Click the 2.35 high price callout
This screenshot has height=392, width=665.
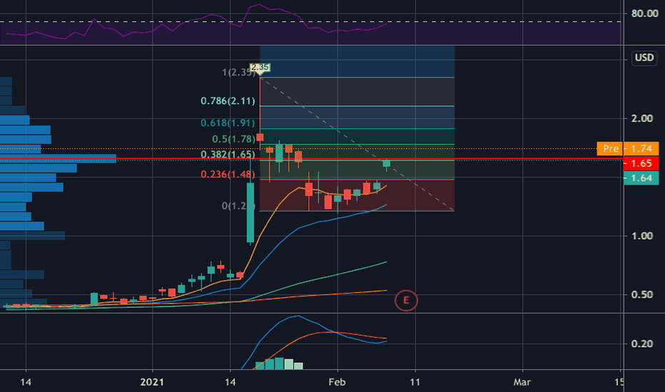pyautogui.click(x=260, y=67)
